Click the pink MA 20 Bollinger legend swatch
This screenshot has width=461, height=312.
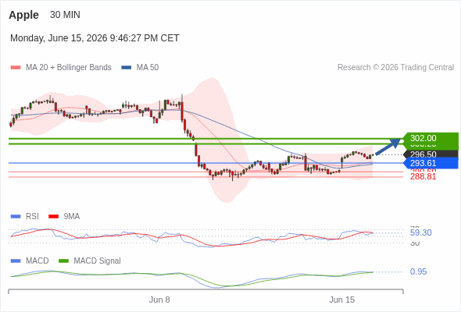click(16, 68)
